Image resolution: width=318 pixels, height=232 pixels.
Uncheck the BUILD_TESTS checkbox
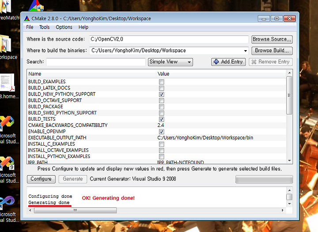click(162, 119)
